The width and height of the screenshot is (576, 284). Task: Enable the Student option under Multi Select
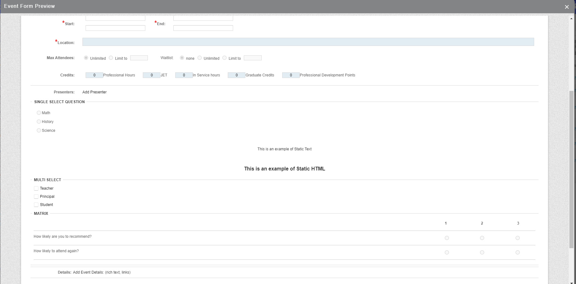36,204
